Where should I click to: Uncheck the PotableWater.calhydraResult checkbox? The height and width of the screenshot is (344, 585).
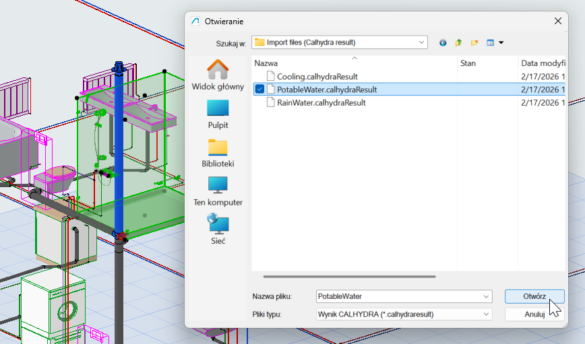(x=259, y=90)
